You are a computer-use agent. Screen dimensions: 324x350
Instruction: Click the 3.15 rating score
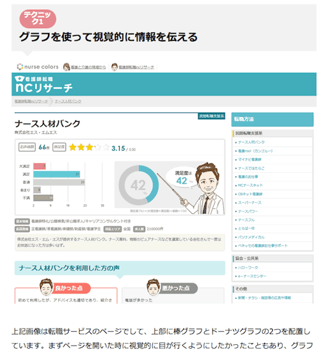click(x=119, y=148)
